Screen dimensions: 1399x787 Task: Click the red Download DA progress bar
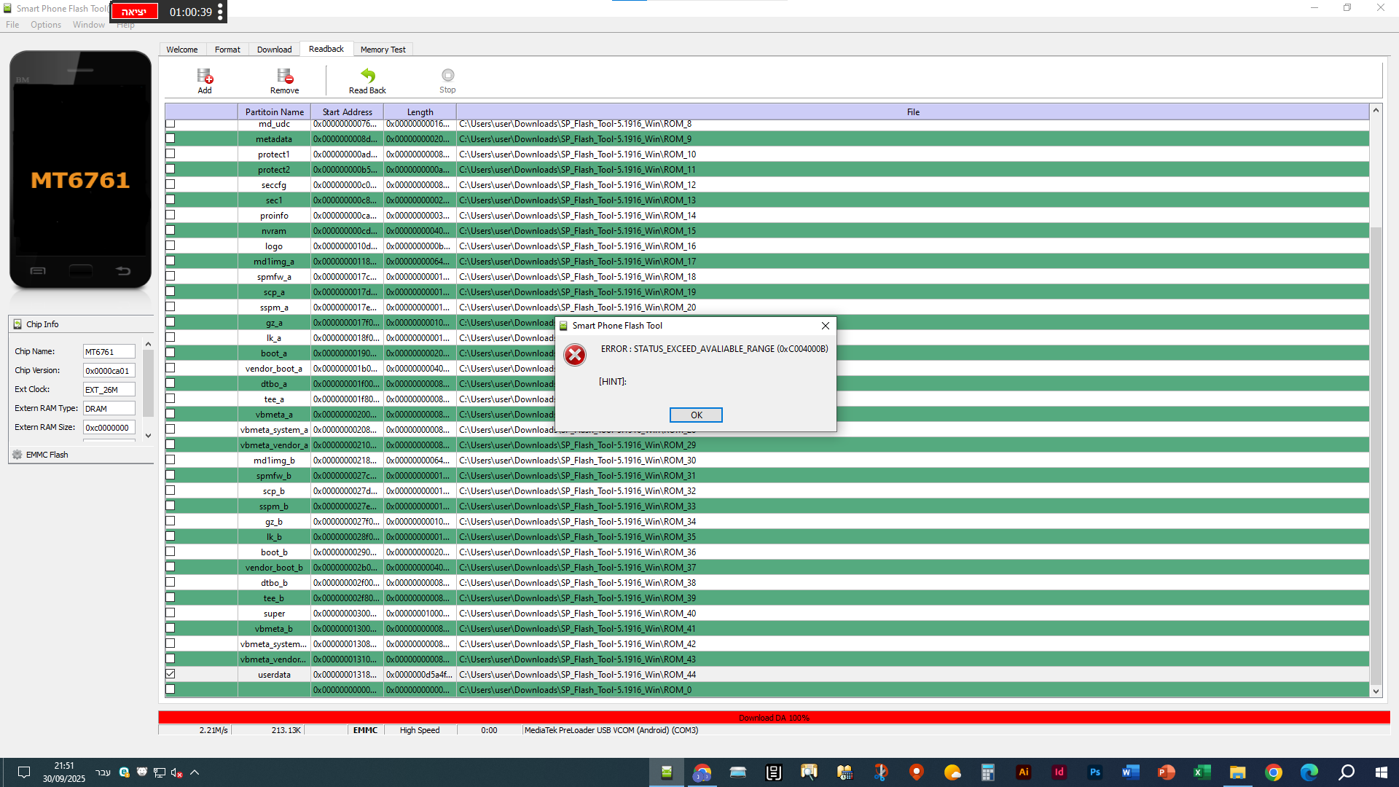pyautogui.click(x=774, y=718)
